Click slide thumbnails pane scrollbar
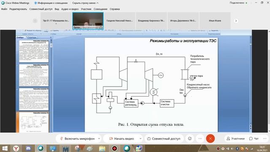The image size is (270, 152). point(51,86)
